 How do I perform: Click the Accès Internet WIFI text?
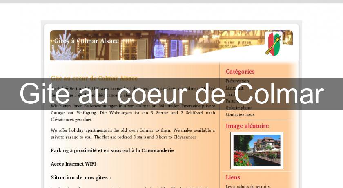pyautogui.click(x=73, y=164)
